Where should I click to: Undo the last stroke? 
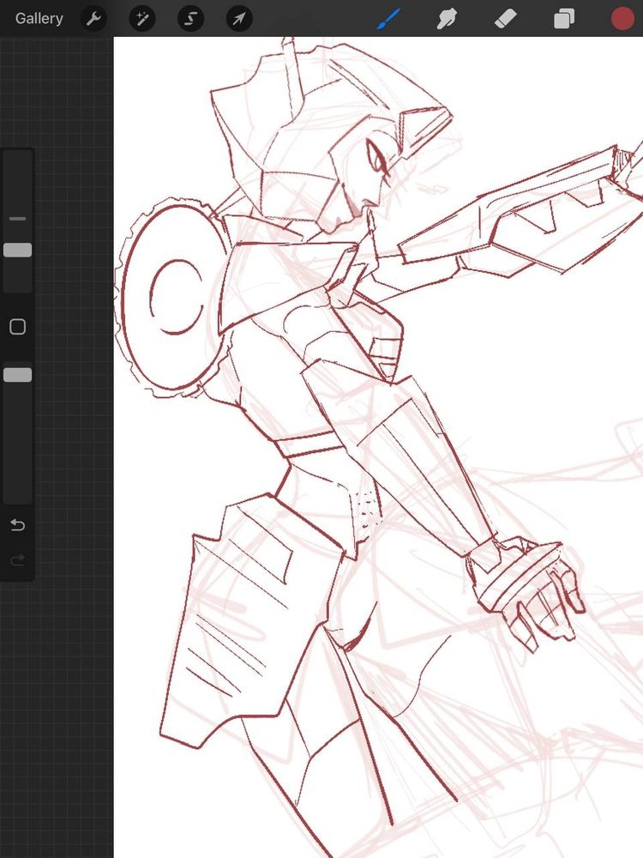tap(17, 525)
